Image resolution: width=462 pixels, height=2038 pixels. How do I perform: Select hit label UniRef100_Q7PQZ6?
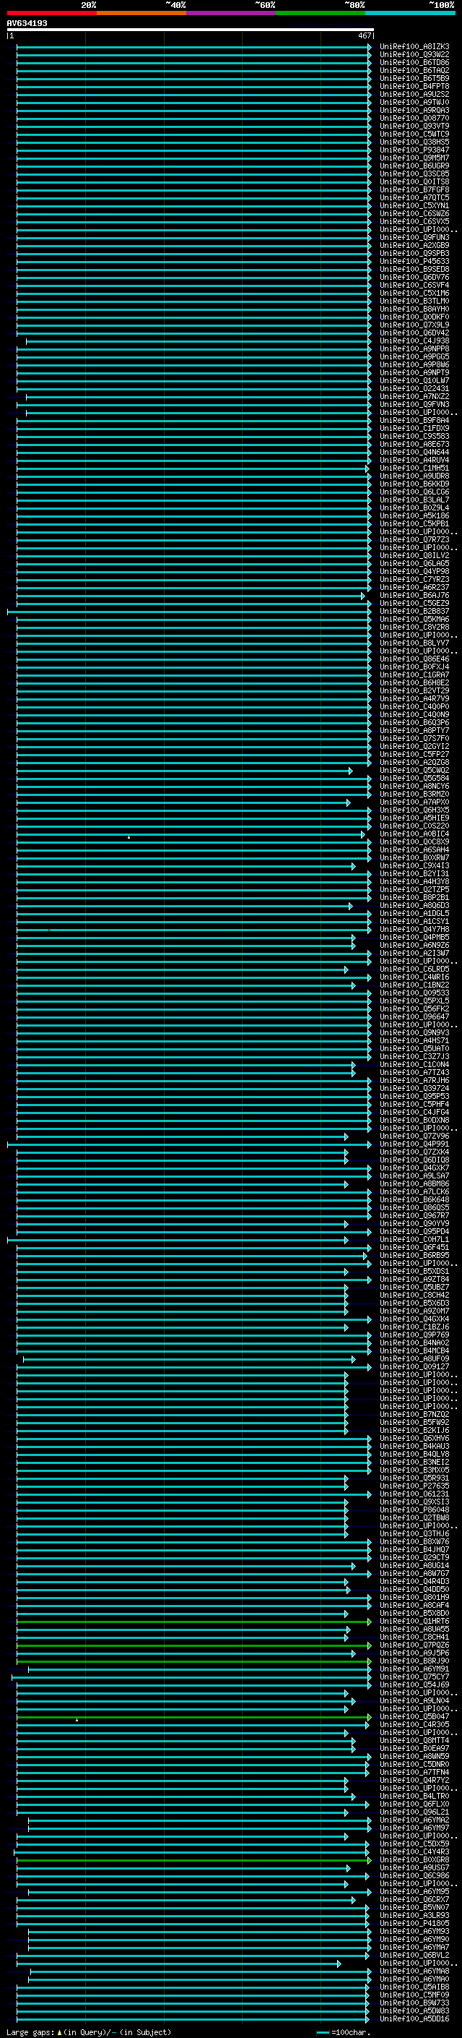point(414,1645)
